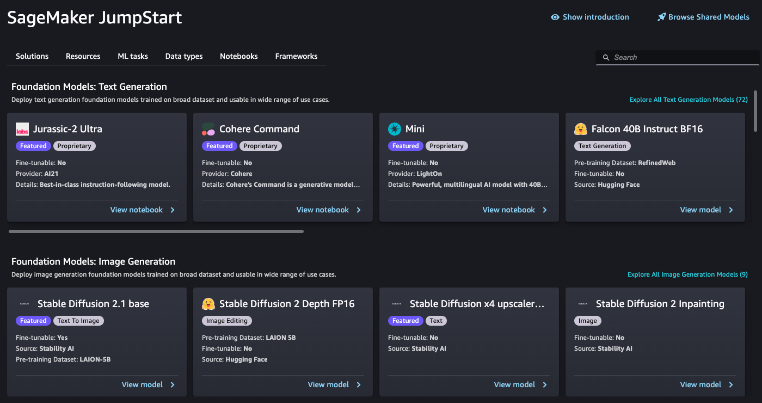
Task: Open View notebook for Cohere Command
Action: tap(323, 210)
